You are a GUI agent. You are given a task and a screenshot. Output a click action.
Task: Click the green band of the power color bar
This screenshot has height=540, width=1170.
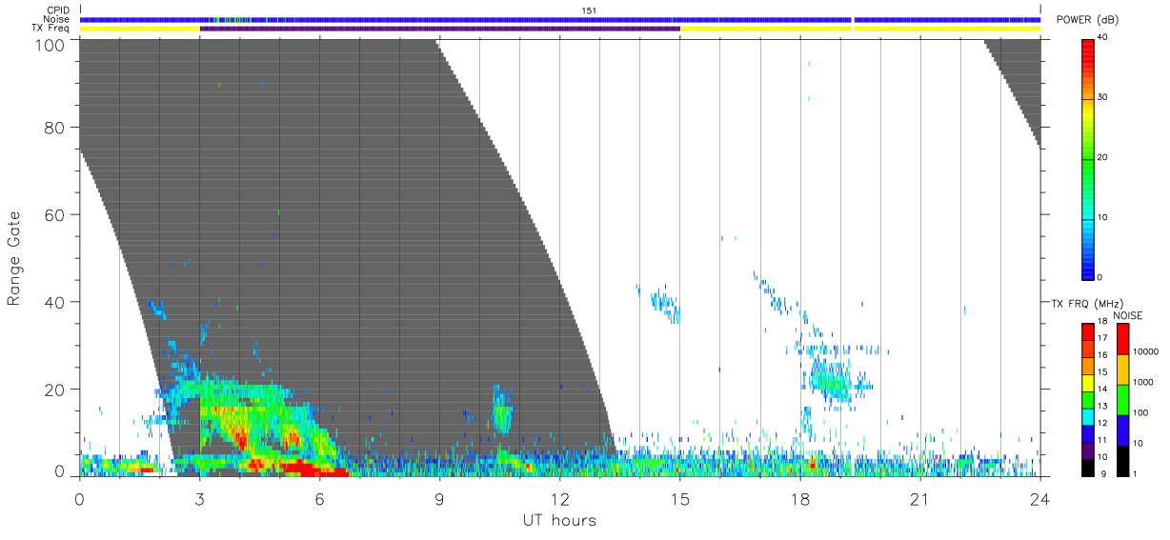click(1088, 157)
